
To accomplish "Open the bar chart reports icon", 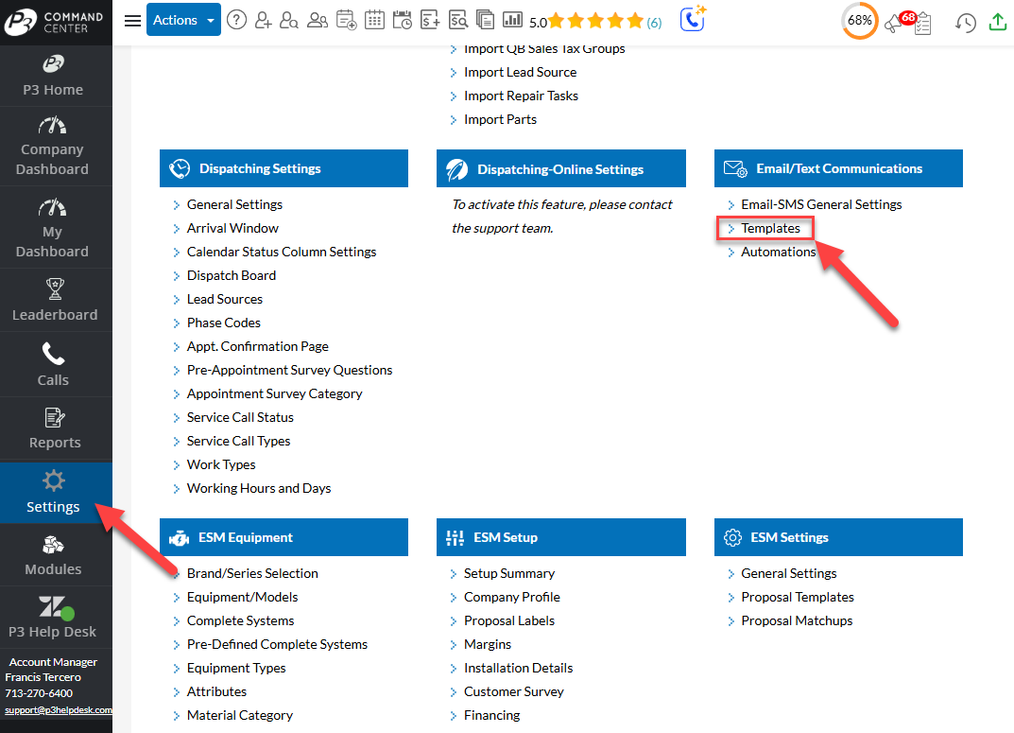I will (513, 20).
